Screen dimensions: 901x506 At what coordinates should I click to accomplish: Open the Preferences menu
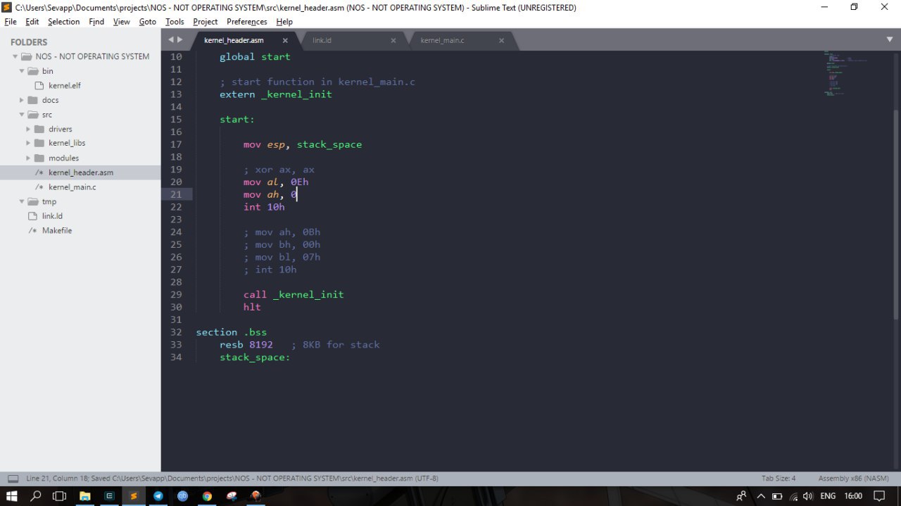point(247,22)
